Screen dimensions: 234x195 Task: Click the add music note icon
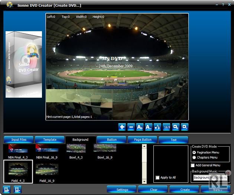tap(157, 127)
